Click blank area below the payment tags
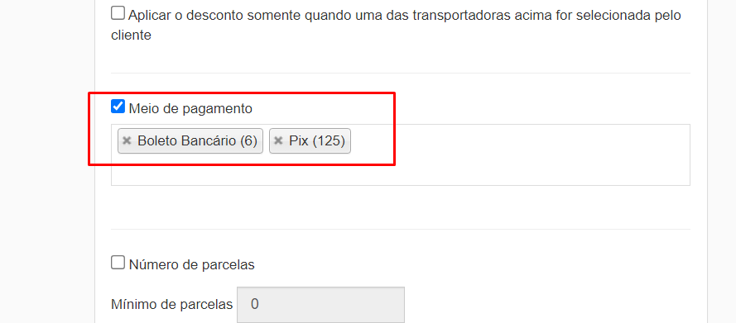This screenshot has width=736, height=323. point(401,171)
